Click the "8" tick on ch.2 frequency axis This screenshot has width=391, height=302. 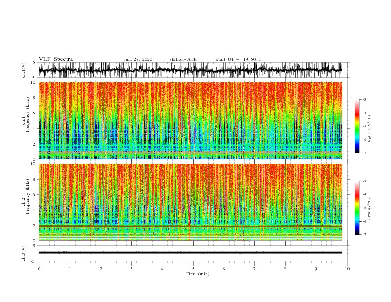pos(34,180)
